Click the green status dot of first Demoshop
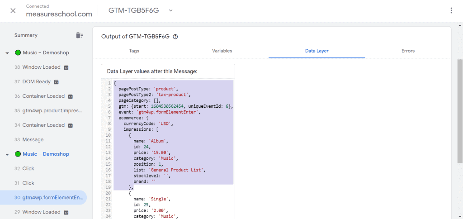 click(18, 52)
